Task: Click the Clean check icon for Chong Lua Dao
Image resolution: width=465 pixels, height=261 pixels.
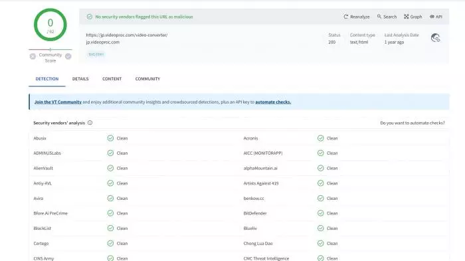Action: click(x=320, y=243)
